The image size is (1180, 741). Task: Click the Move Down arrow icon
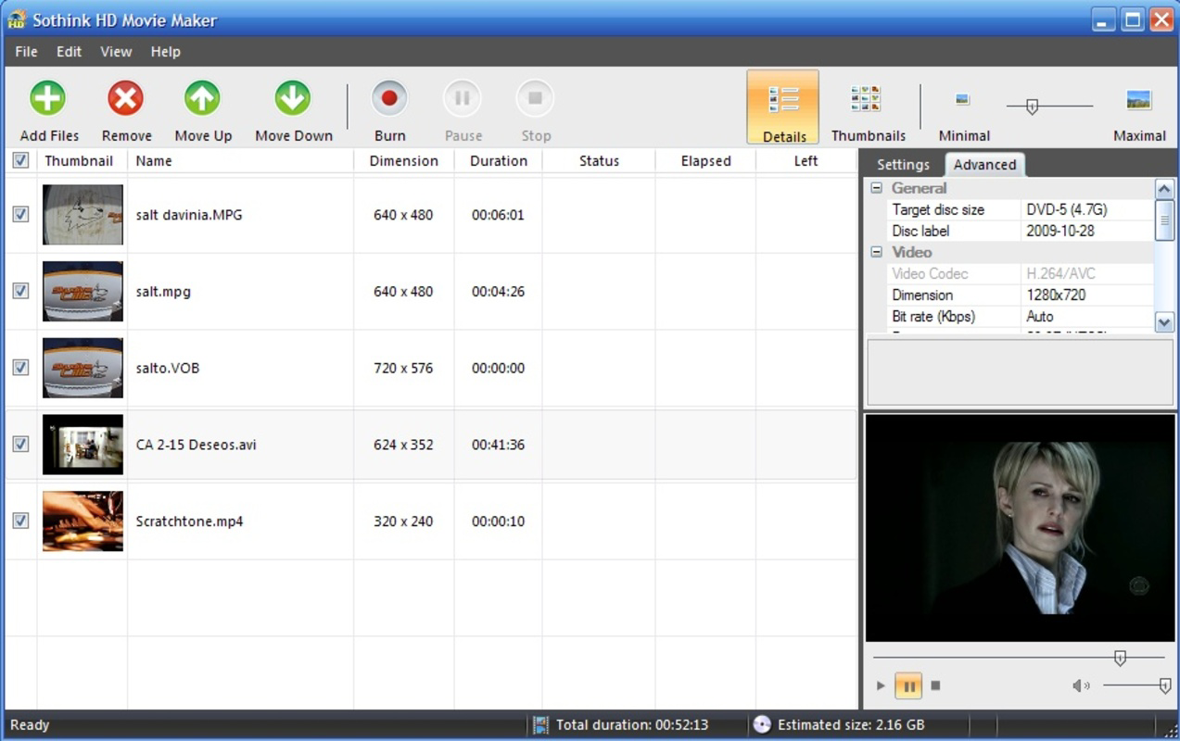point(292,98)
